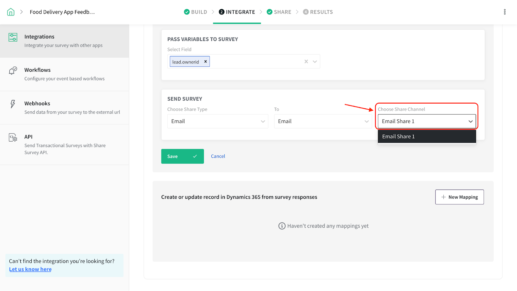Click the Integrations sliders icon
The width and height of the screenshot is (517, 291).
tap(13, 37)
